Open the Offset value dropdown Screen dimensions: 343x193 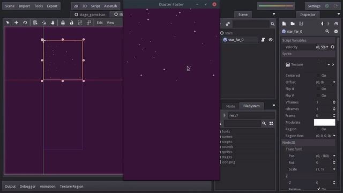tap(334, 82)
